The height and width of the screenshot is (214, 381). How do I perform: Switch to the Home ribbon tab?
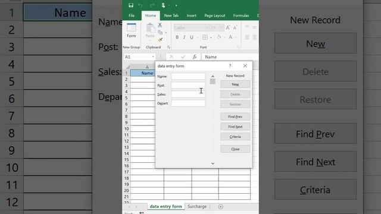(151, 15)
